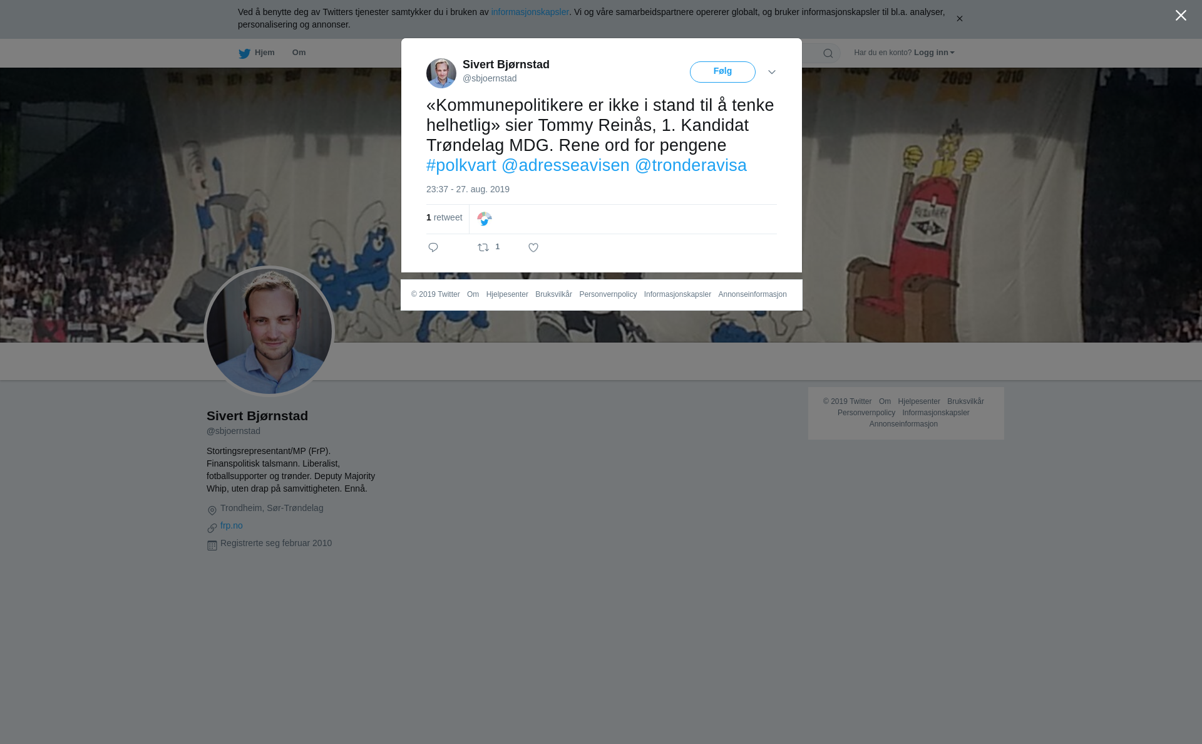
Task: Retweet the tweet using the retweet icon
Action: [x=483, y=247]
